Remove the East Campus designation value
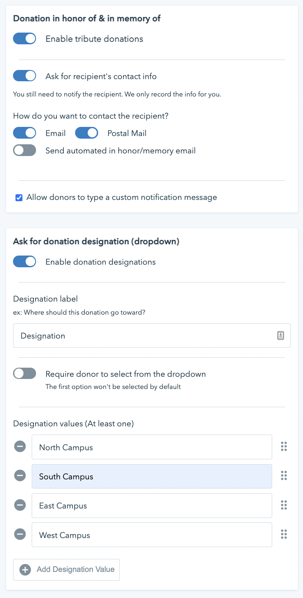 20,505
